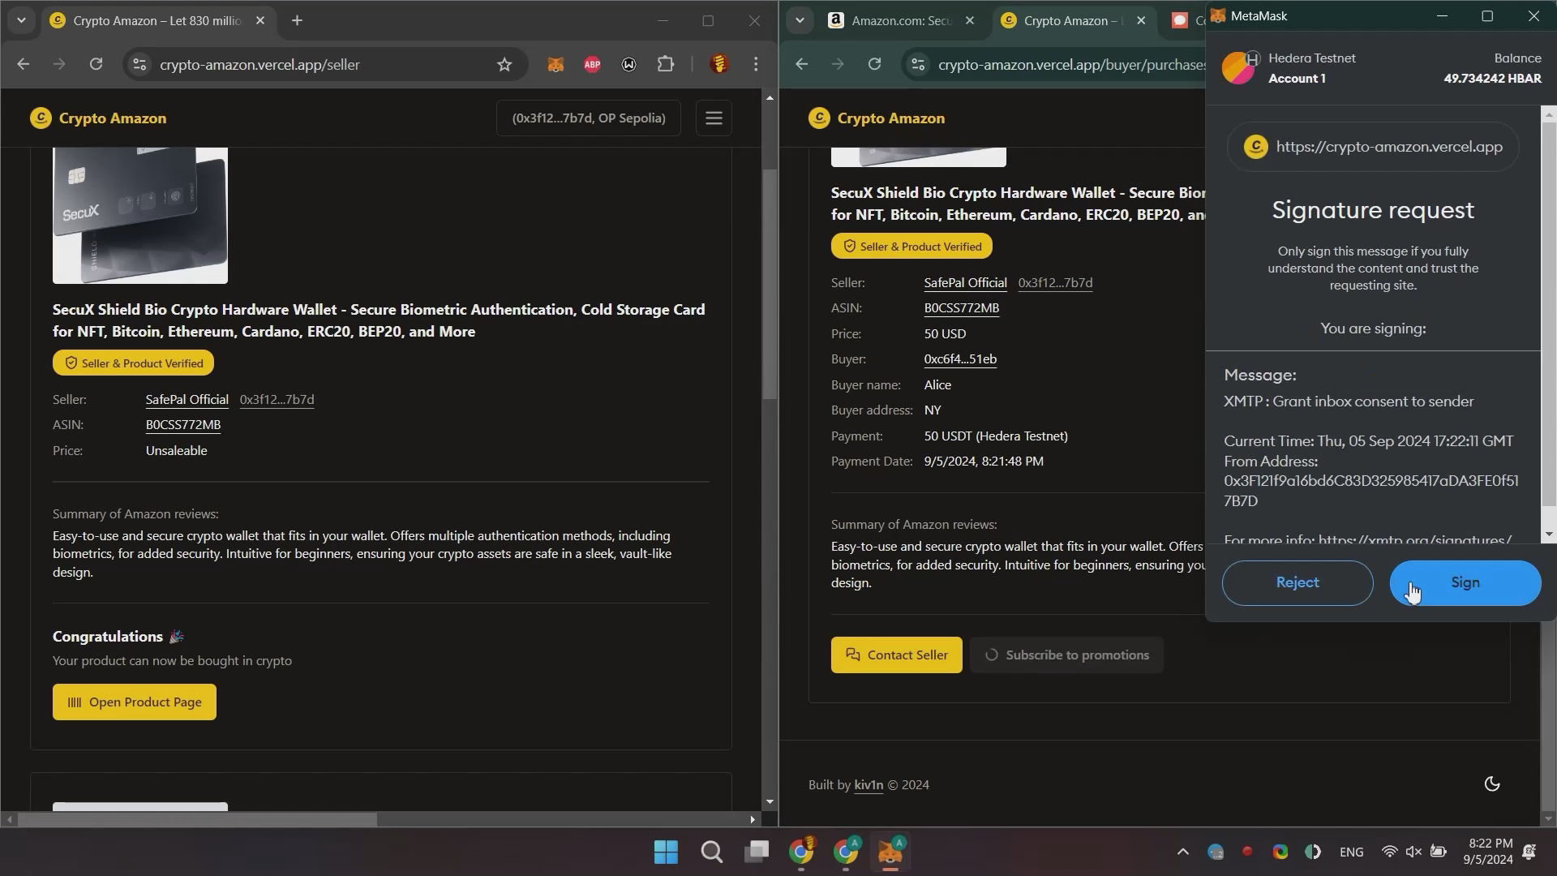
Task: Open ASIN B0CSS772MB link in left window
Action: 183,424
